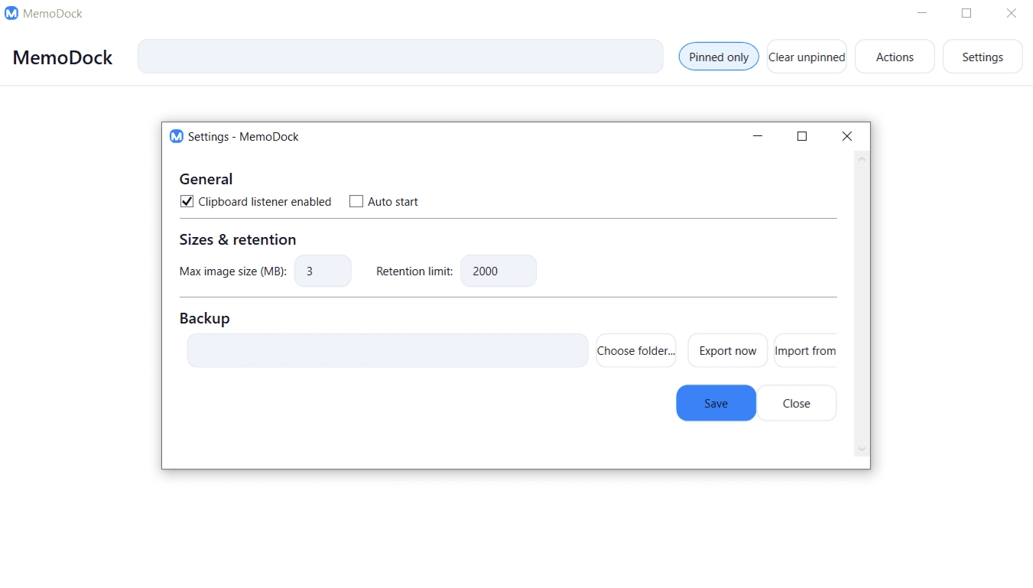Uncheck Clipboard listener enabled checkbox

click(187, 202)
